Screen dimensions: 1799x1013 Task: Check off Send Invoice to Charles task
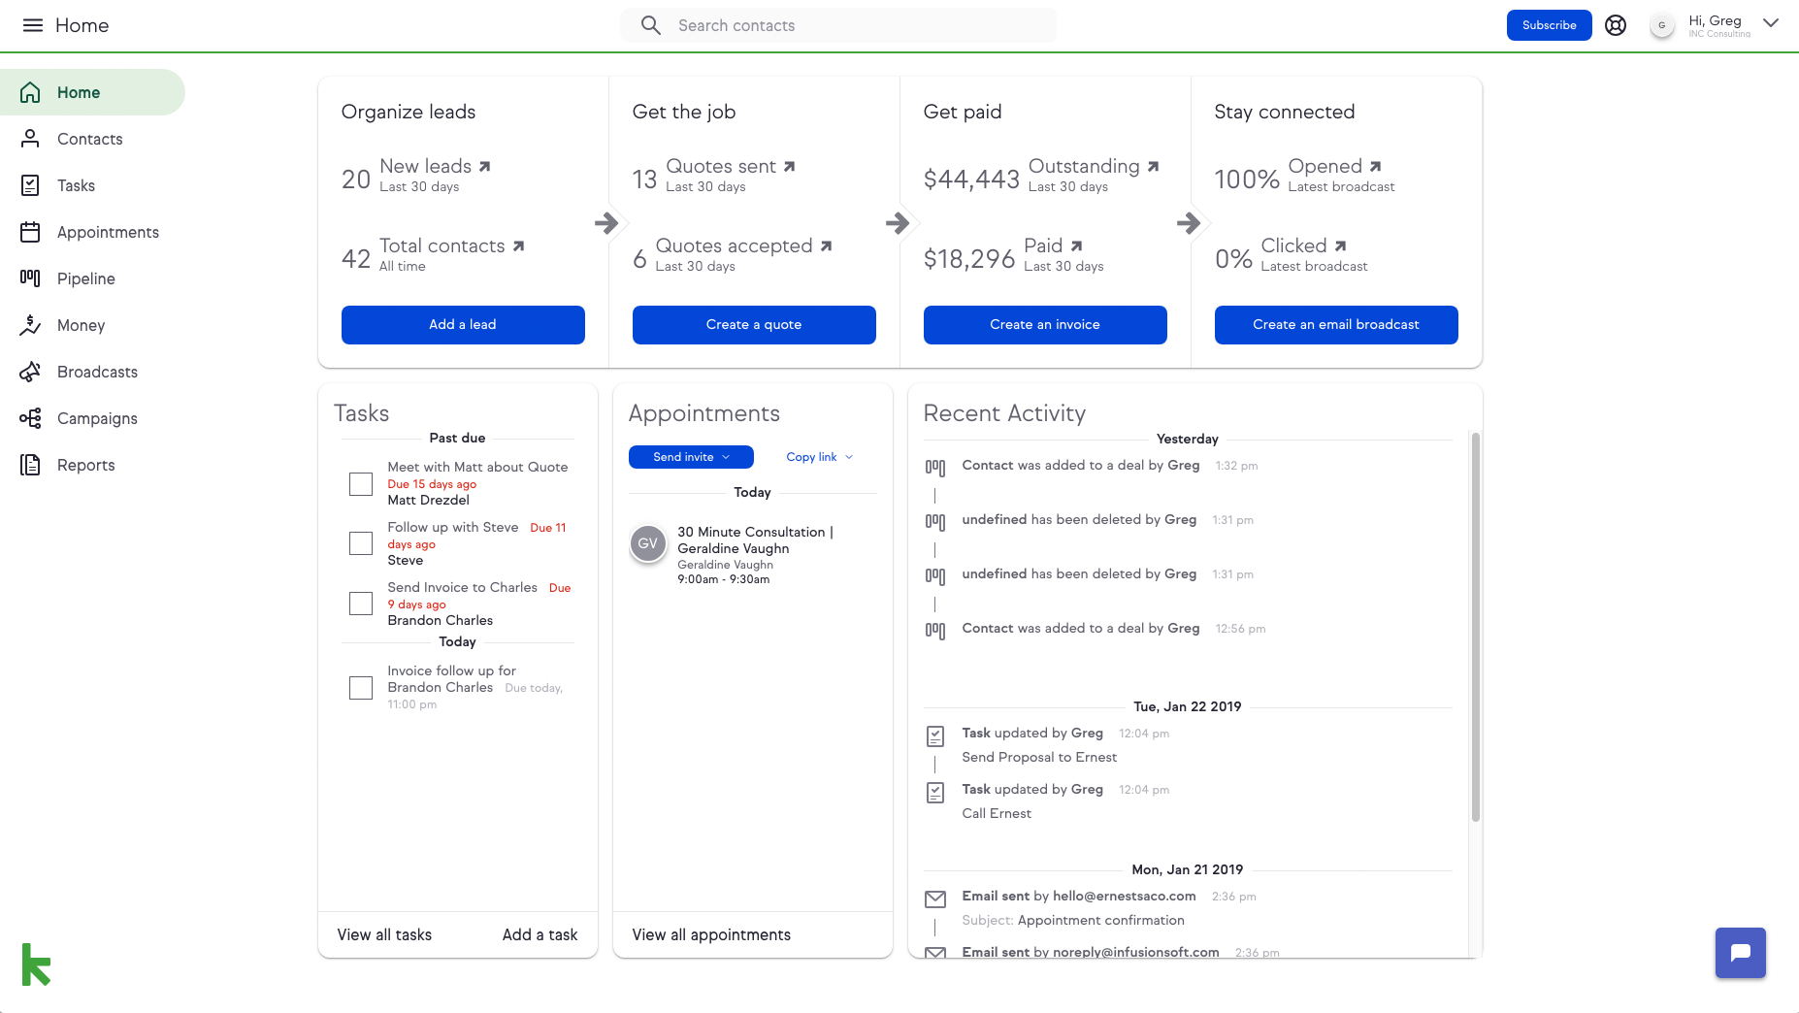coord(361,604)
